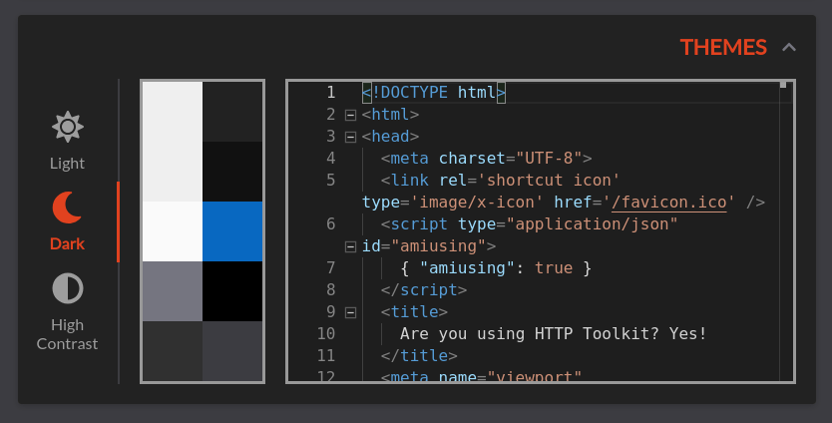Select the Light theme label

(68, 163)
